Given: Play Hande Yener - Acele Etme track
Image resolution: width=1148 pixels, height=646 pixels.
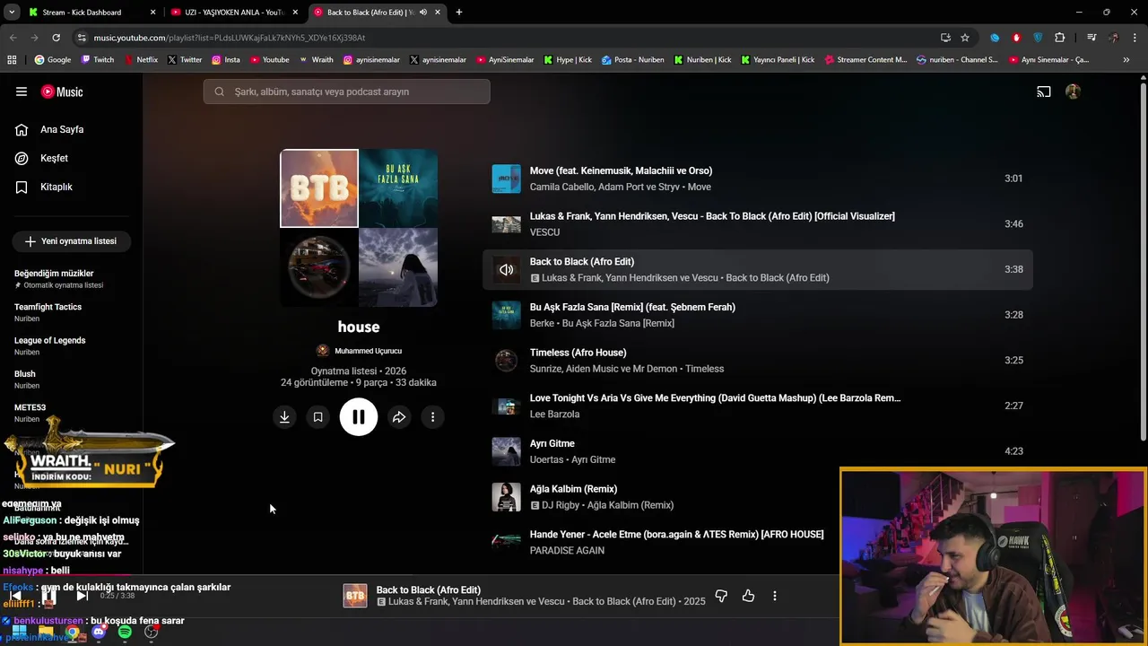Looking at the screenshot, I should click(x=676, y=535).
